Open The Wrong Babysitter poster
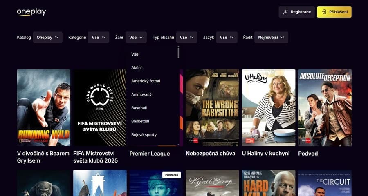 212,108
